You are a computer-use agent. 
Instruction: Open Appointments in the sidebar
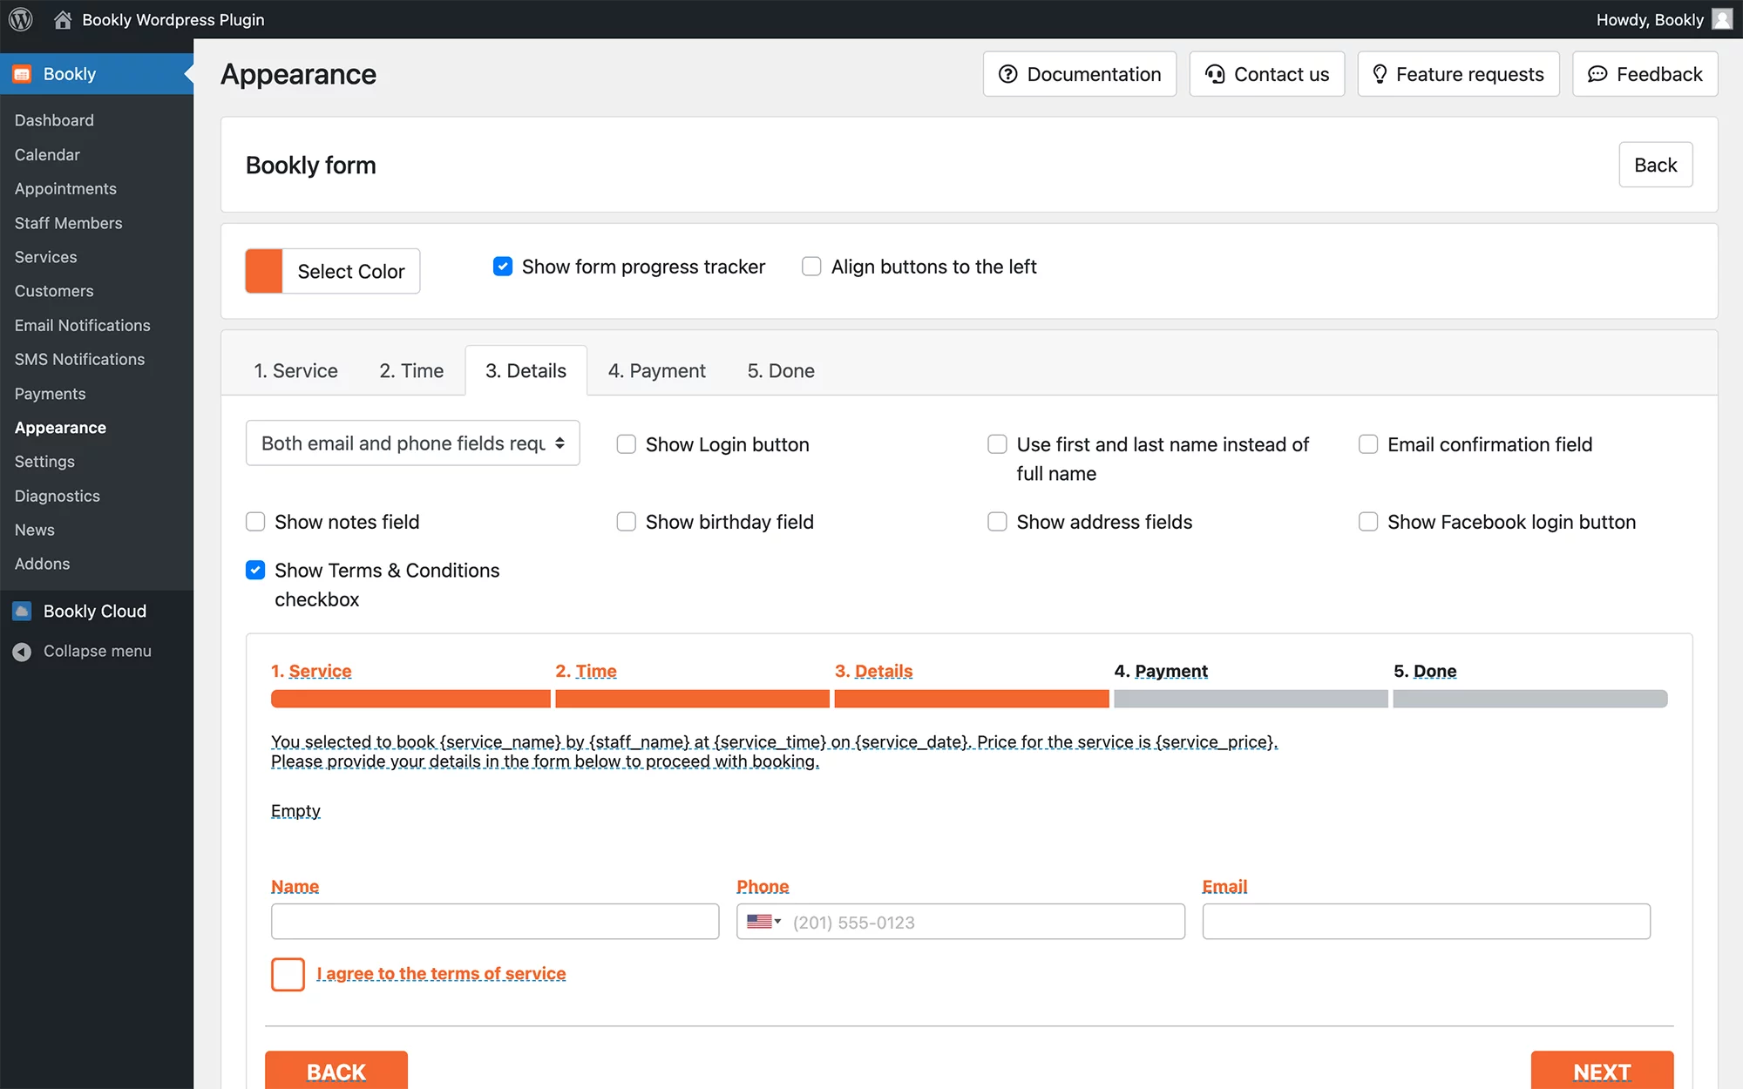click(x=65, y=188)
